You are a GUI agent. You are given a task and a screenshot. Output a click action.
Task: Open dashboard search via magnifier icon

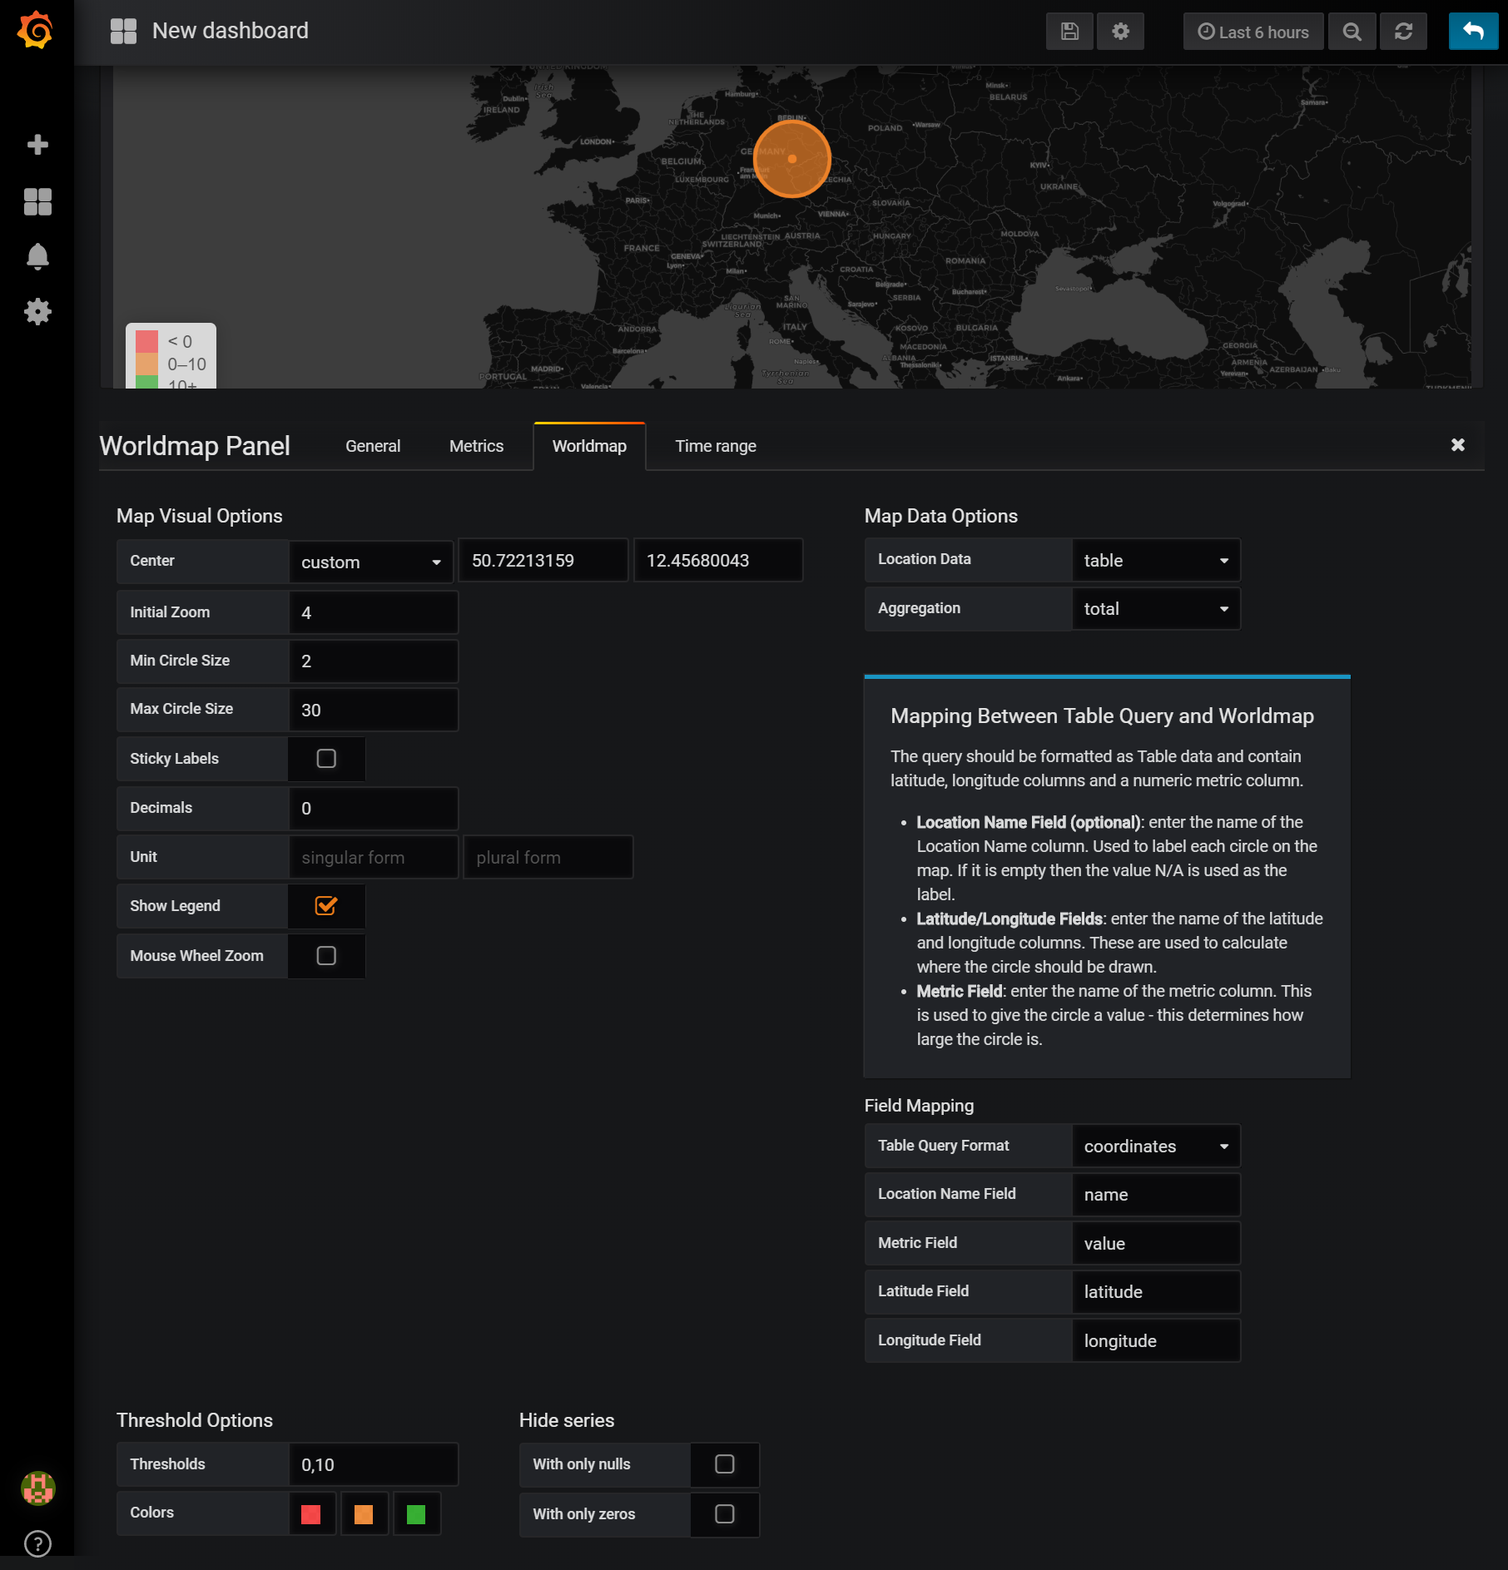1352,31
